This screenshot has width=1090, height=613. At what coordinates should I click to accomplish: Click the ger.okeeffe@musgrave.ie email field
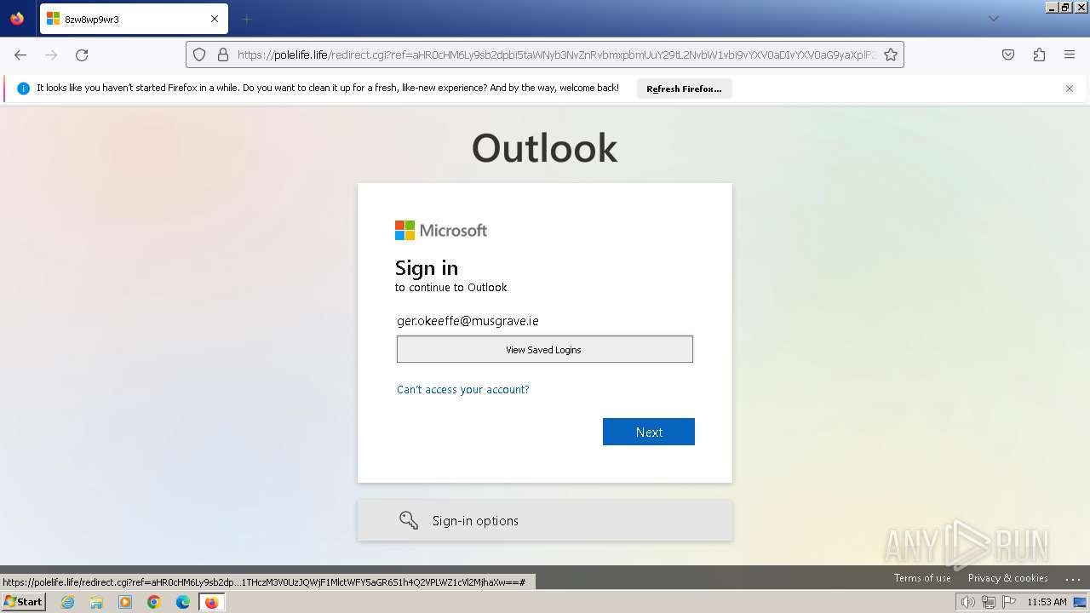click(x=545, y=321)
